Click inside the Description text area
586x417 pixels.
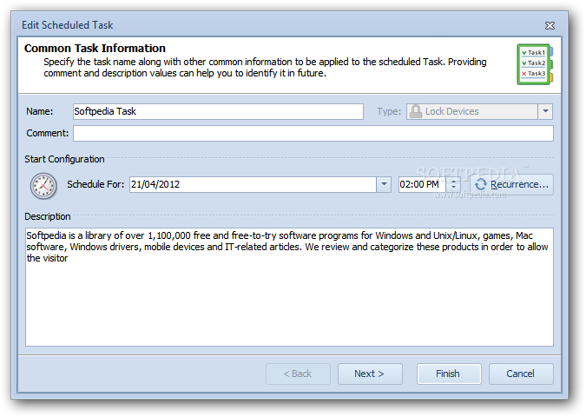pos(289,287)
